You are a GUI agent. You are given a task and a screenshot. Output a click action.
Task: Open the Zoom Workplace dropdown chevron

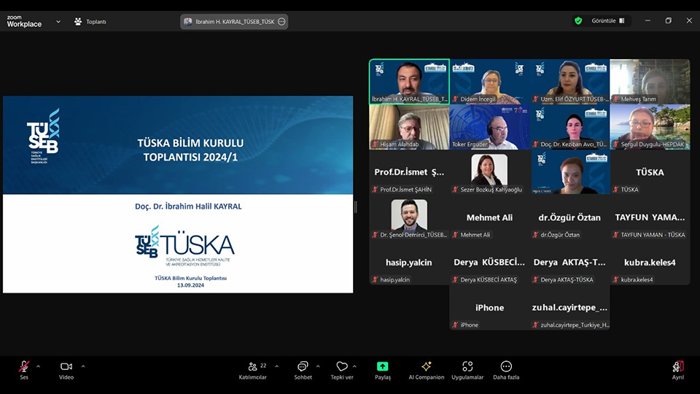point(58,21)
